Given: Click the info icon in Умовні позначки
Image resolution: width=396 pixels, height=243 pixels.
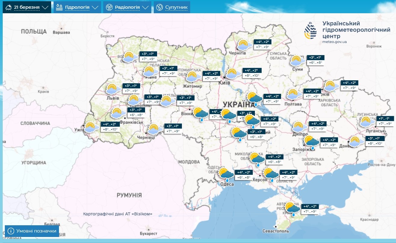Looking at the screenshot, I should (11, 231).
